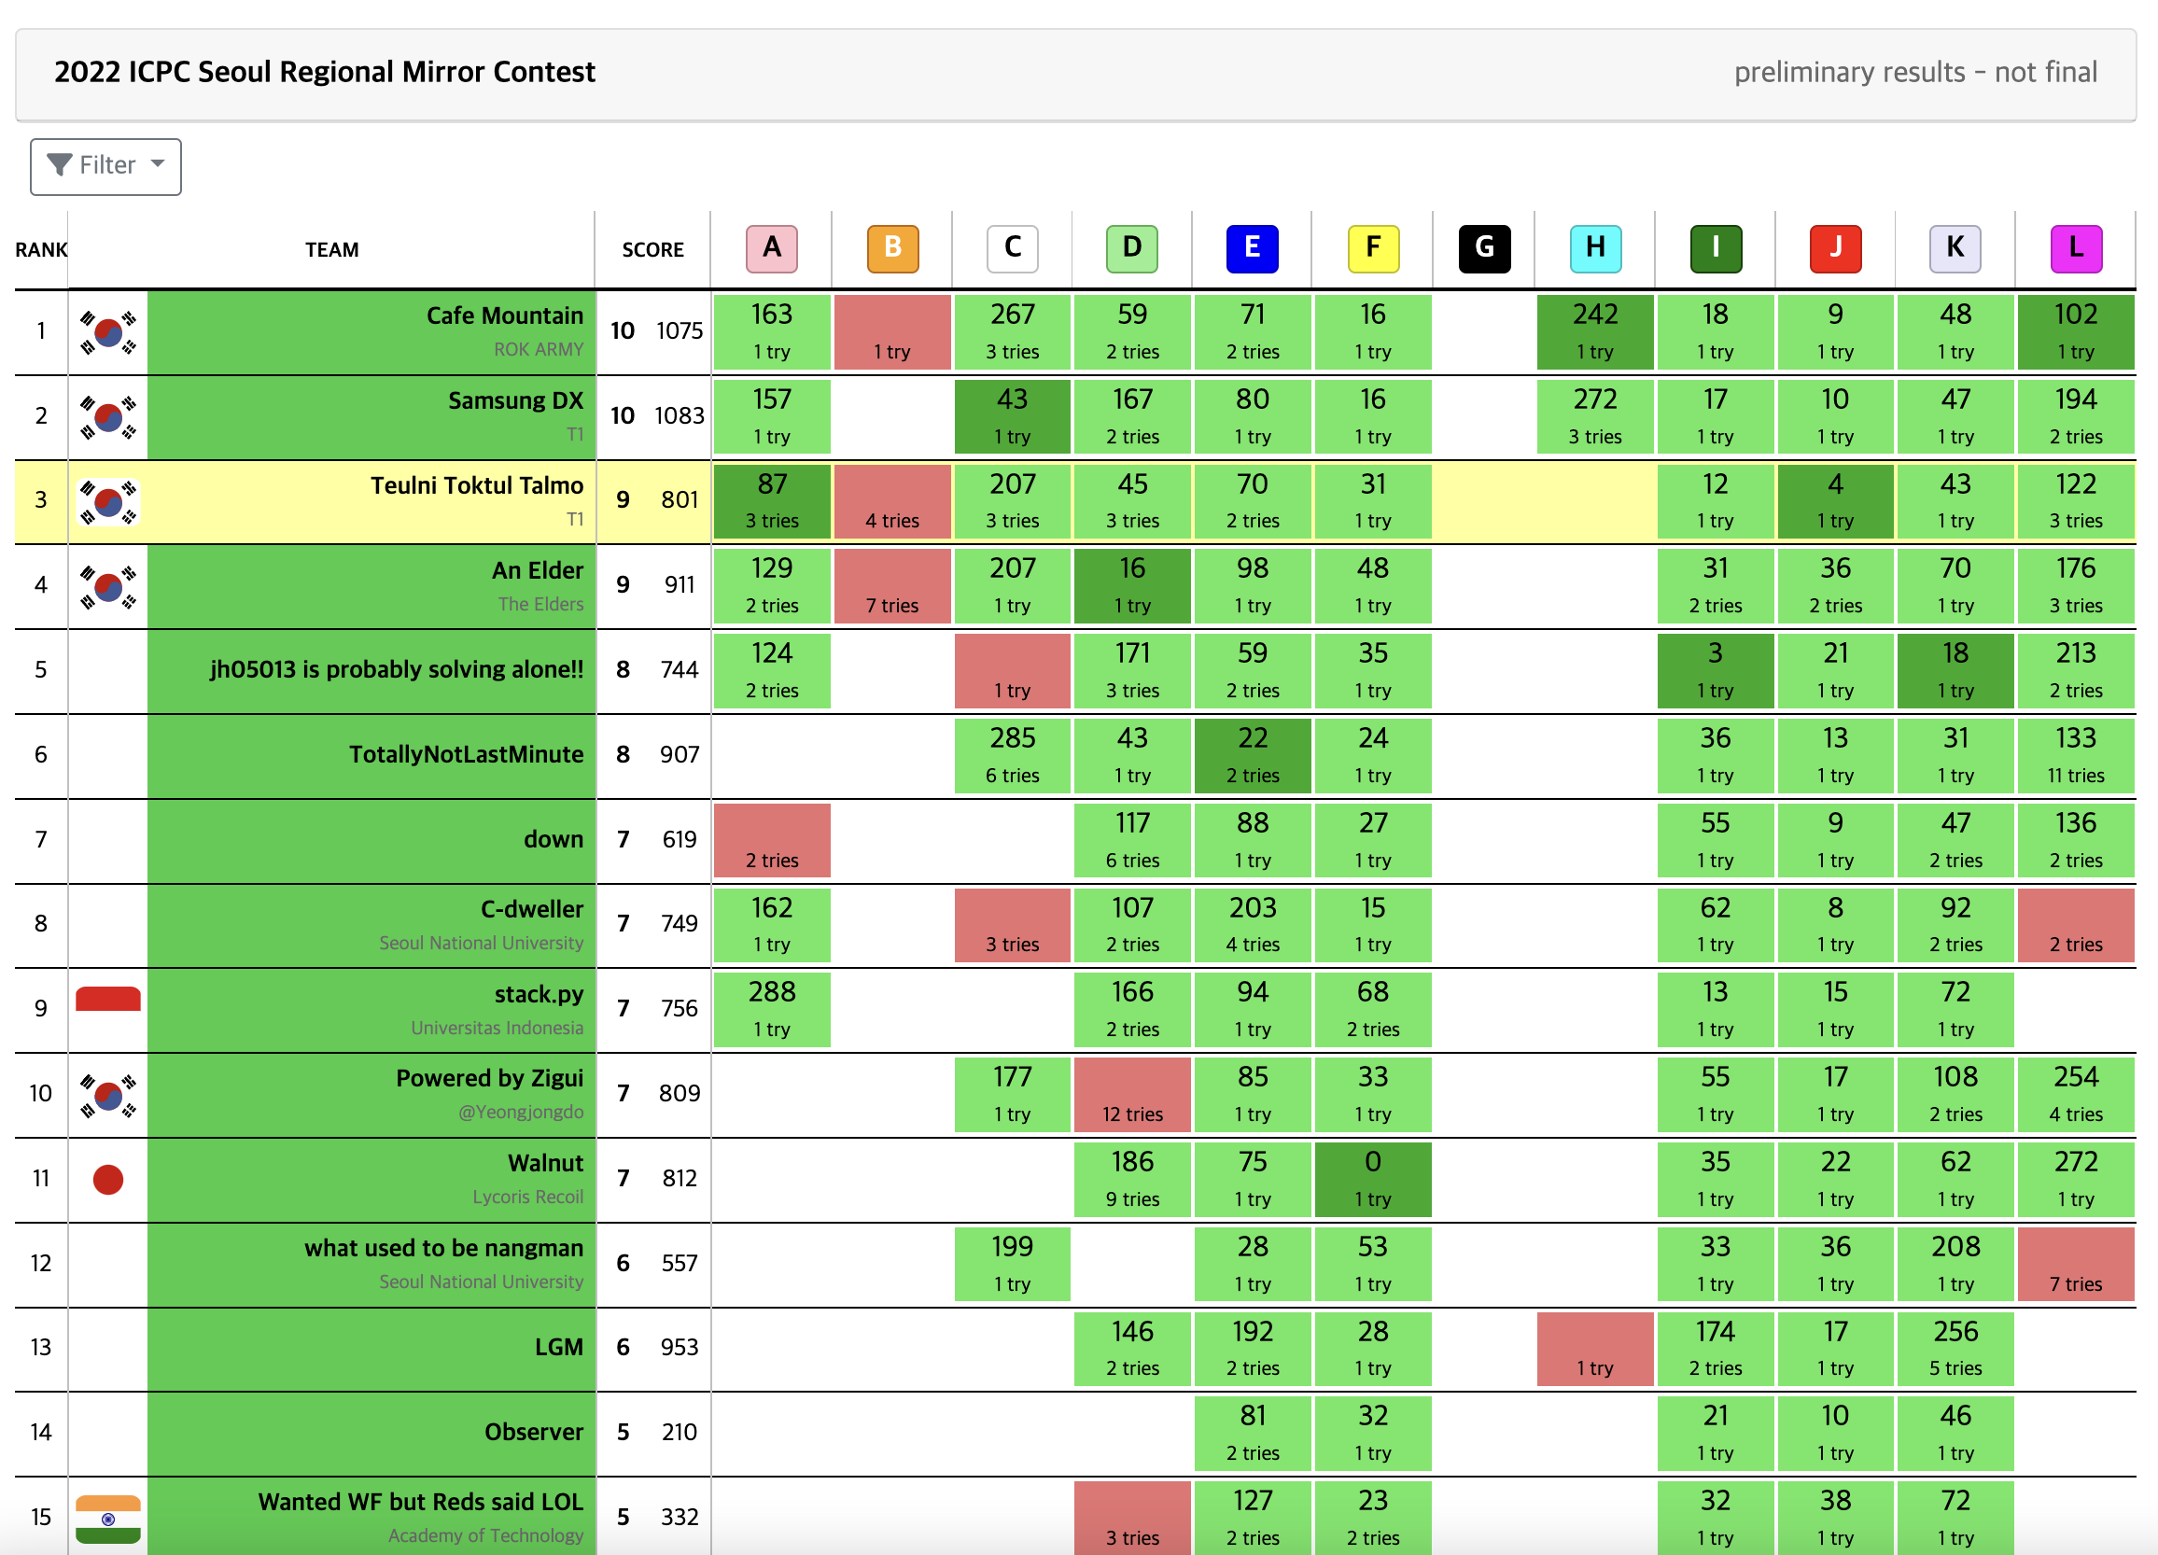Click Cafe Mountain's South Korea flag
2158x1555 pixels.
[107, 332]
